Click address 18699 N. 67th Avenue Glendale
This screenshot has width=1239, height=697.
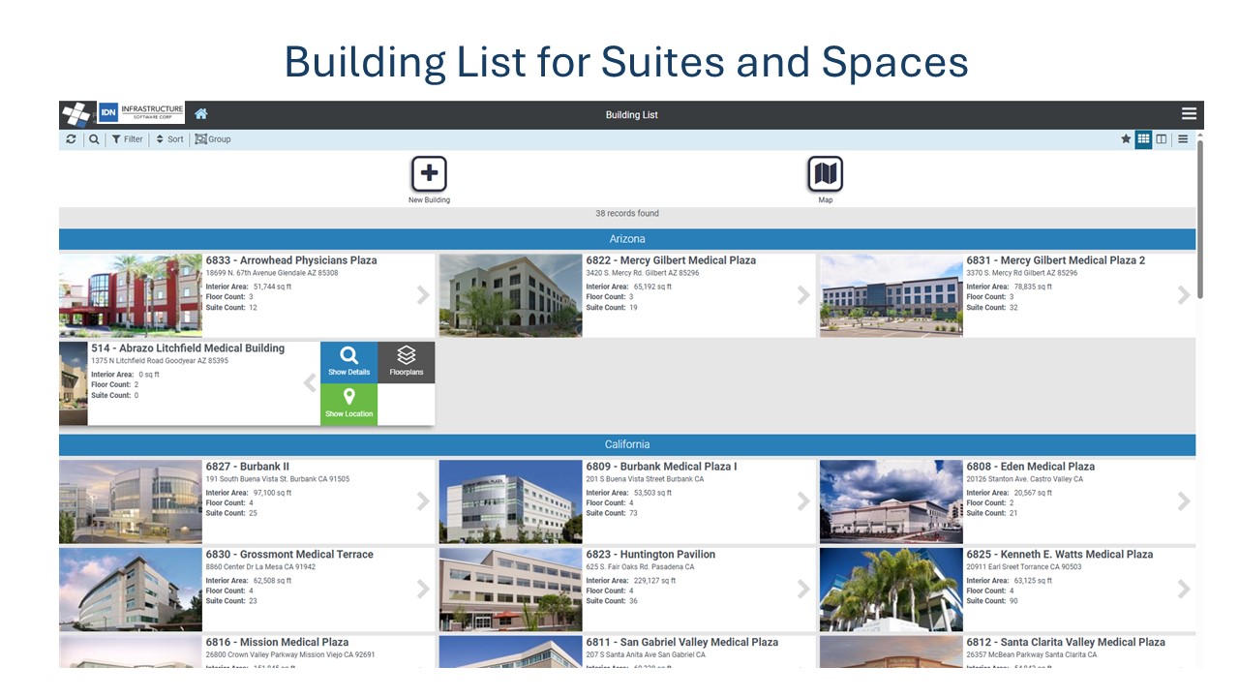[x=272, y=274]
